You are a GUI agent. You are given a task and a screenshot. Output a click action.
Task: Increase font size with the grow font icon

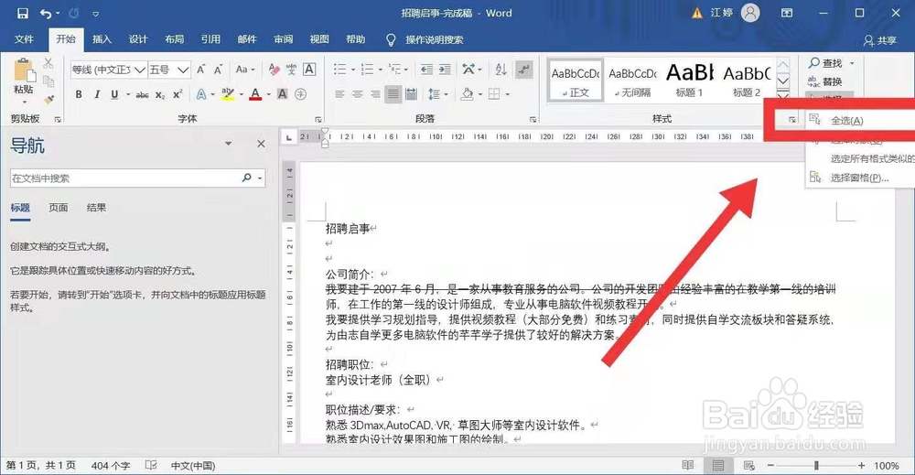coord(200,70)
